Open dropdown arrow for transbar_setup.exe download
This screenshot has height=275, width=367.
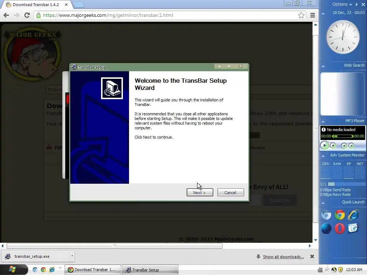tap(72, 256)
